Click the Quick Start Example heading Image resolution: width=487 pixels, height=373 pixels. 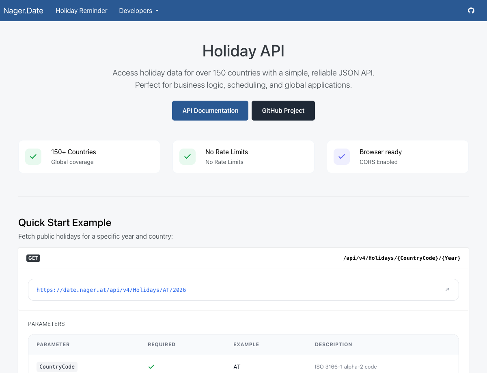(x=65, y=222)
